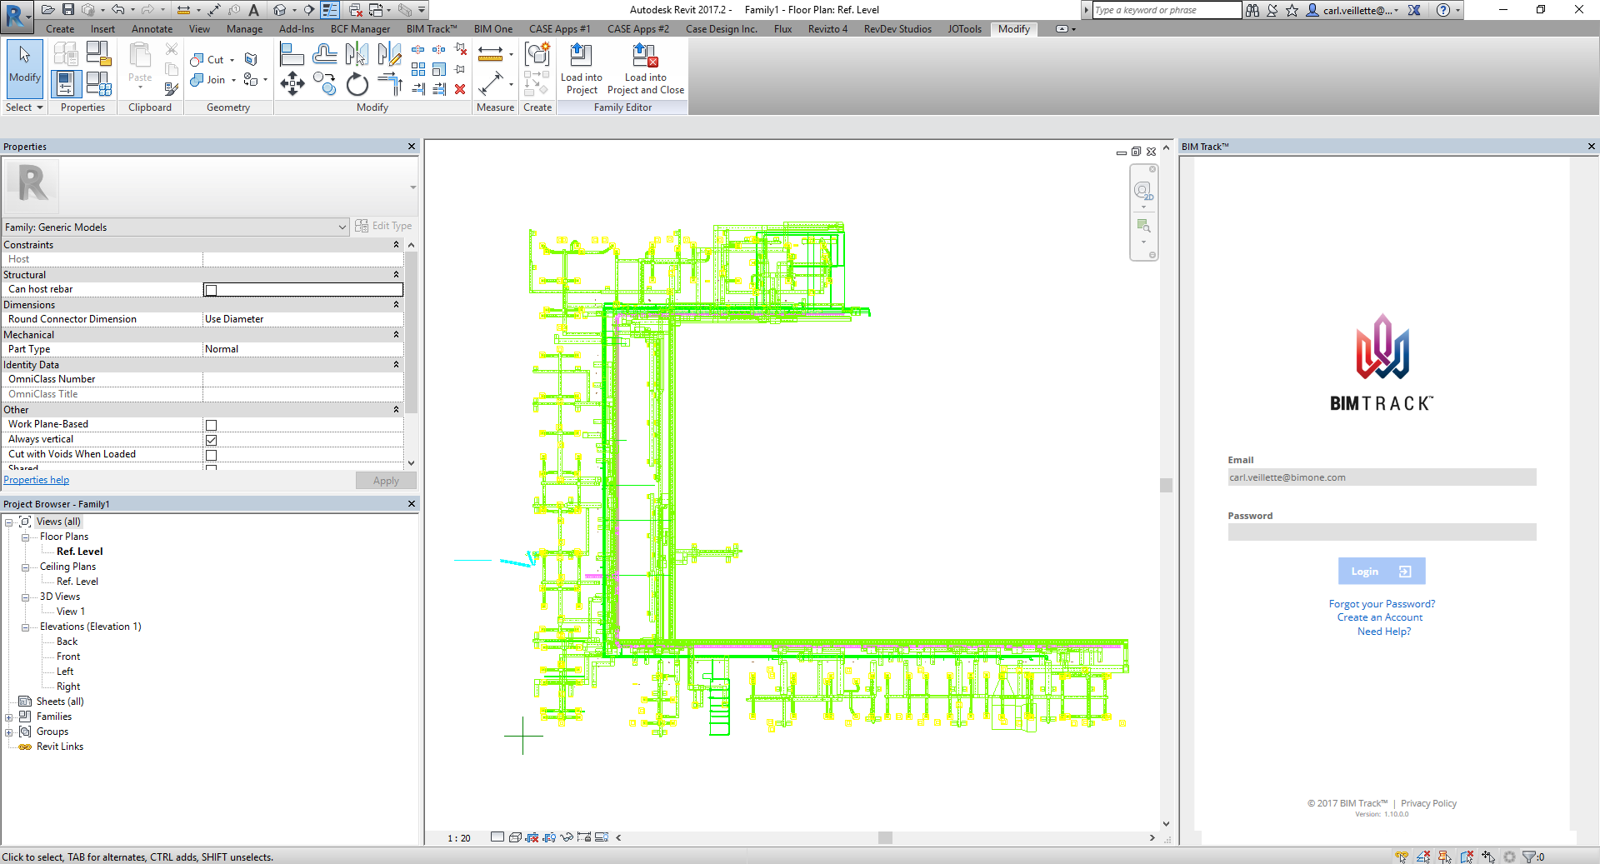
Task: Click the red Delete X icon
Action: coord(460,89)
